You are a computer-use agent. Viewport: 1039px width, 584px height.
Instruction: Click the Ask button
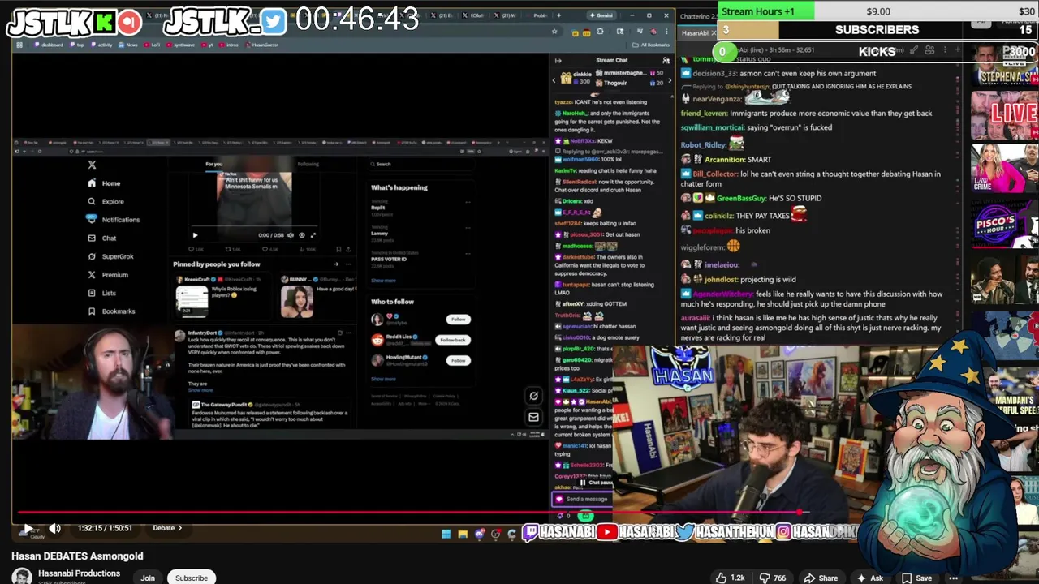coord(870,578)
